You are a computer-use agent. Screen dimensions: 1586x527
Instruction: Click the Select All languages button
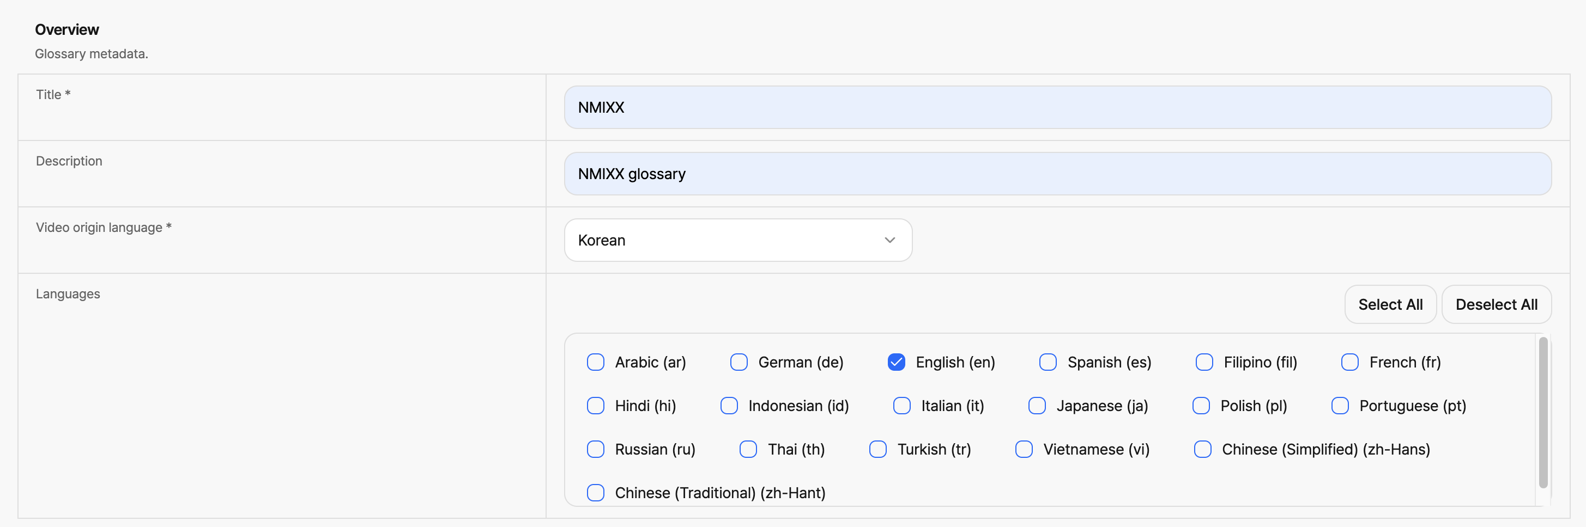pyautogui.click(x=1390, y=304)
